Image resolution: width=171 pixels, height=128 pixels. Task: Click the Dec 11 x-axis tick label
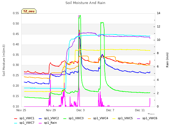(140, 110)
